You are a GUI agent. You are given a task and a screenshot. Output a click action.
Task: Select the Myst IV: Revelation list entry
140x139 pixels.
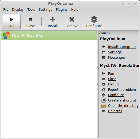coord(49,36)
